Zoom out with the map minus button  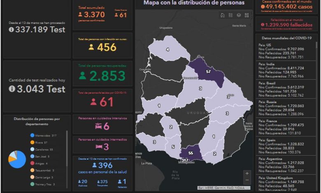(x=247, y=181)
